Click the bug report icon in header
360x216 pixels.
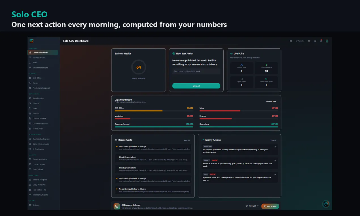pos(309,41)
